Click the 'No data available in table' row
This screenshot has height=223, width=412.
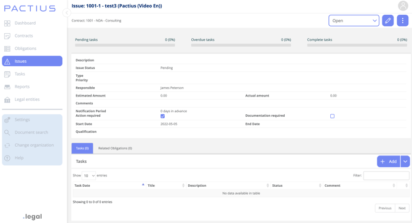[x=241, y=194]
